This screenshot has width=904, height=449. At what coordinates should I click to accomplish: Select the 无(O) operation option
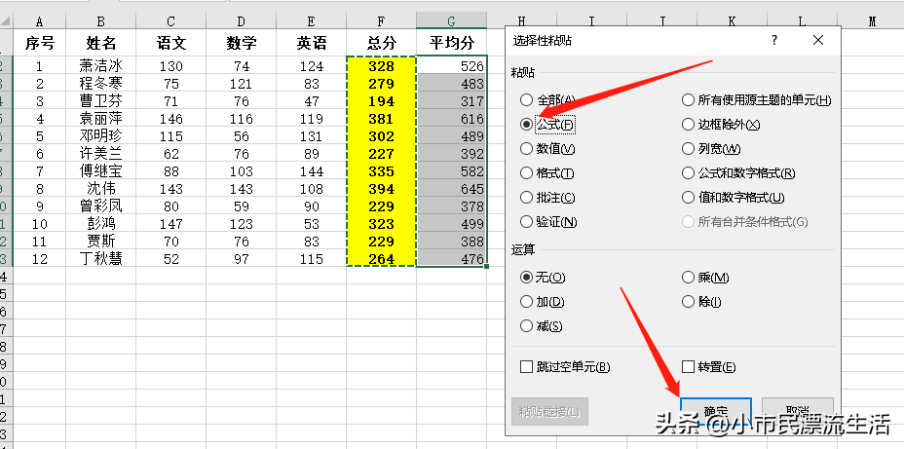526,278
